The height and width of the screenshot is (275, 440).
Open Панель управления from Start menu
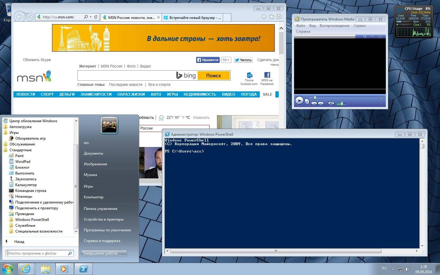(100, 209)
